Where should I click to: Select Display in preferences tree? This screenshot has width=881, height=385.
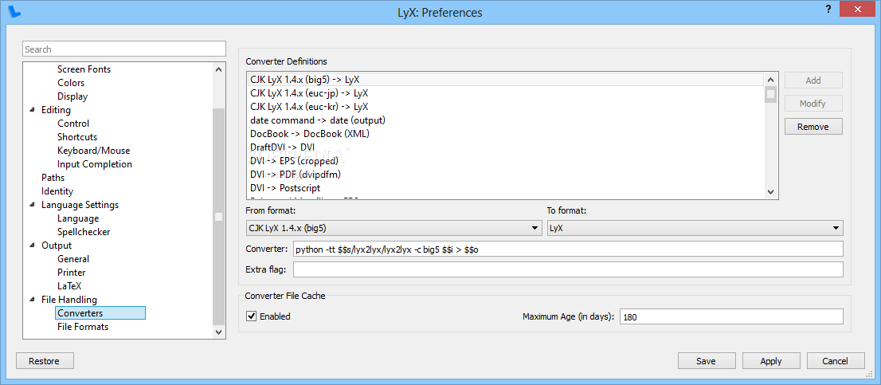(x=72, y=96)
